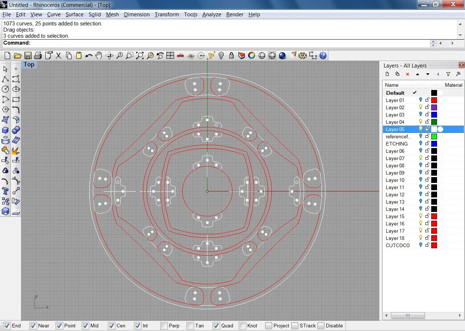Screen dimensions: 465x331
Task: Click the Top viewport title label
Action: [29, 65]
